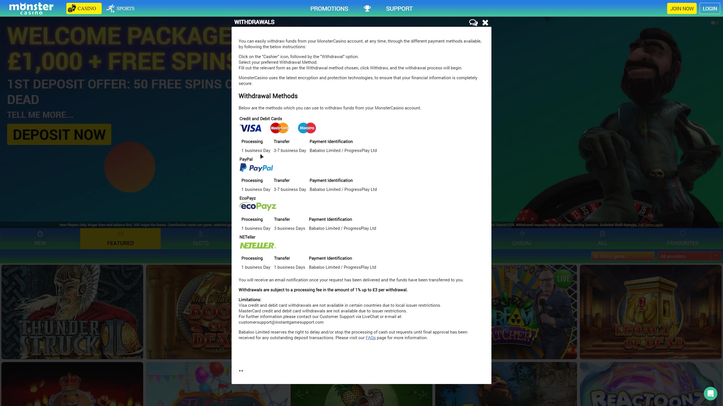Screen dimensions: 723x406
Task: Click the trophy icon in header
Action: (x=367, y=8)
